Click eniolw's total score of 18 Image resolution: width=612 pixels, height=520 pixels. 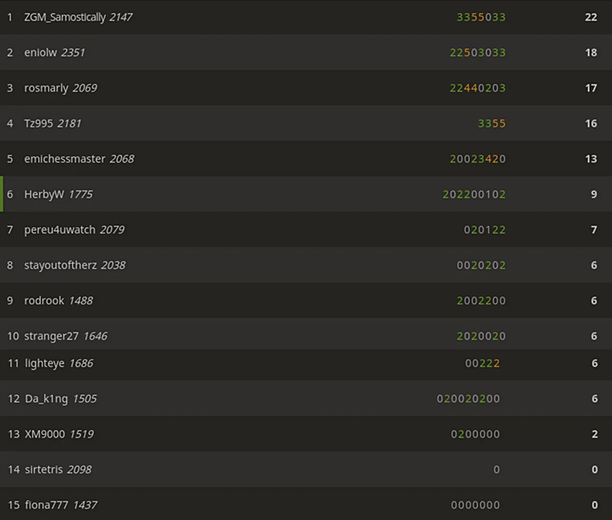(x=591, y=53)
